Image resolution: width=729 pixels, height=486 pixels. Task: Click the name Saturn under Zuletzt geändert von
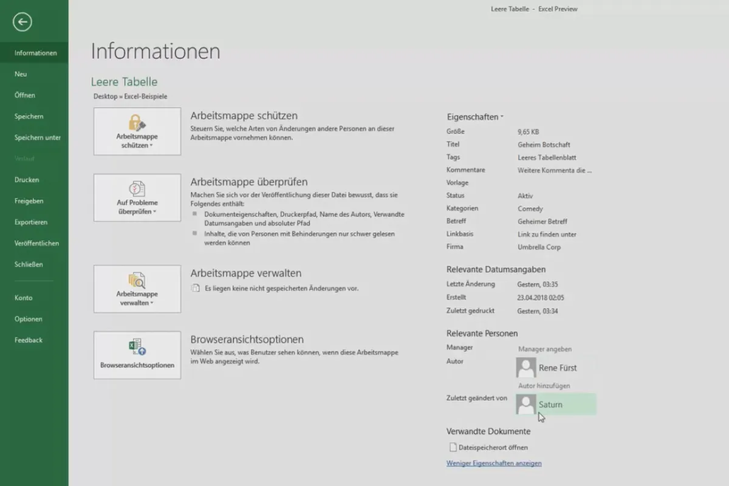[550, 405]
